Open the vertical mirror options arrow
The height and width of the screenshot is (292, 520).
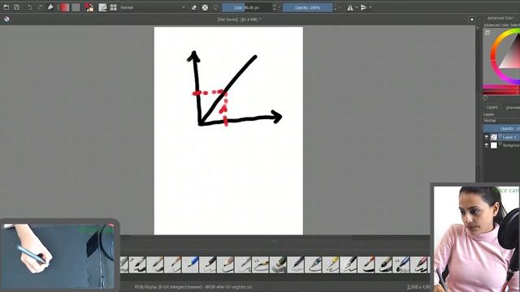[370, 7]
